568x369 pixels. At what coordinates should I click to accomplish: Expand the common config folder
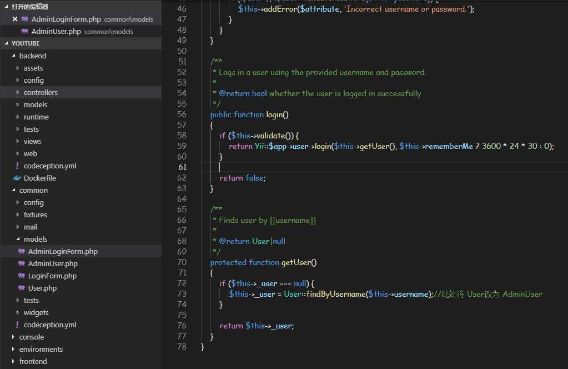(x=17, y=203)
